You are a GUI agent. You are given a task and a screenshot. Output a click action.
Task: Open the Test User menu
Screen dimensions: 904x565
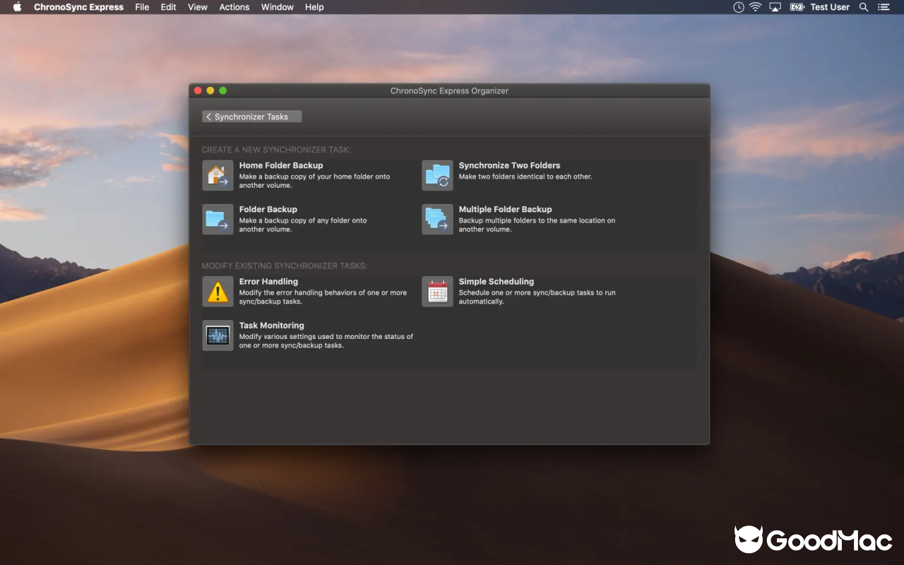pos(830,7)
